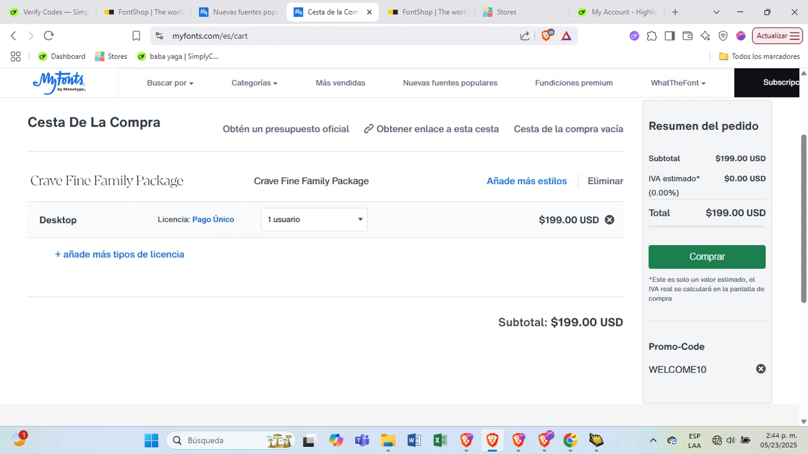Click the Windows taskbar search box
Viewport: 808px width, 454px height.
[231, 441]
